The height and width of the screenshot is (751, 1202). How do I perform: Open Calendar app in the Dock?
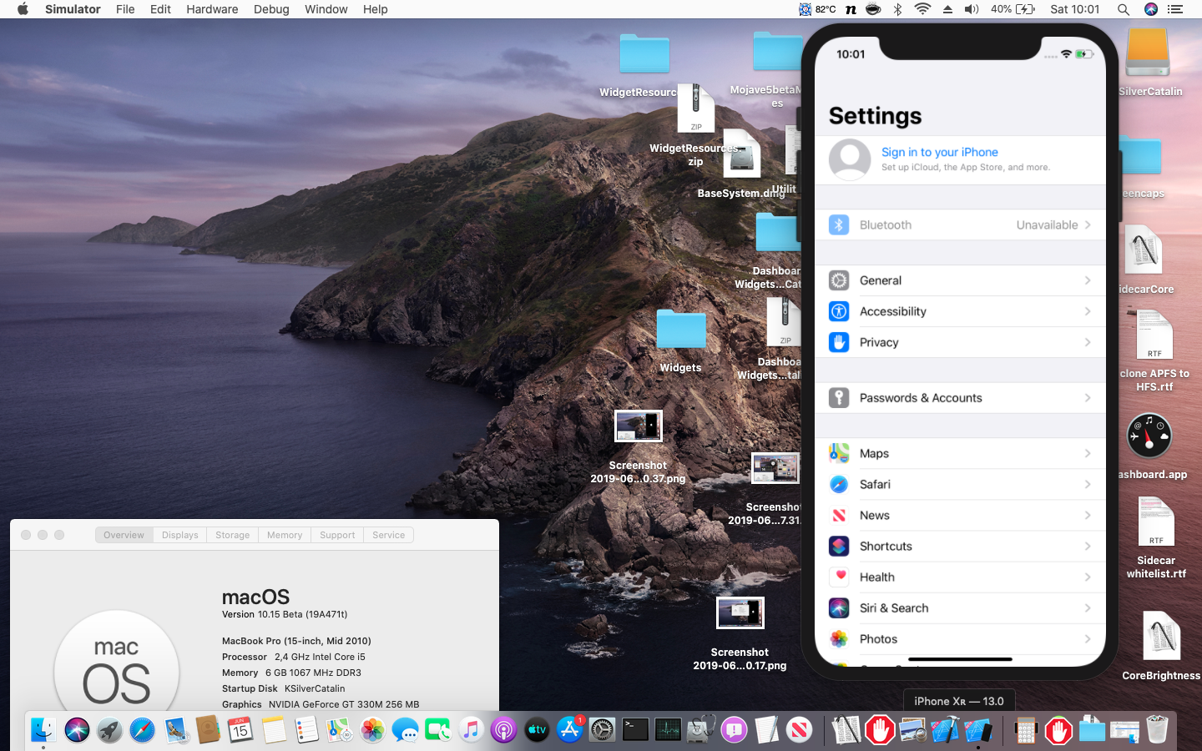coord(240,730)
